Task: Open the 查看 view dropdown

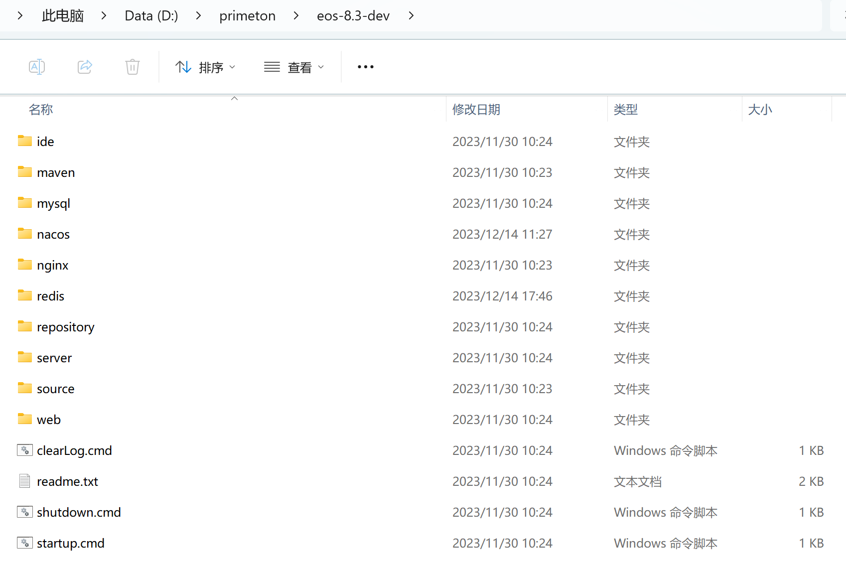Action: coord(294,67)
